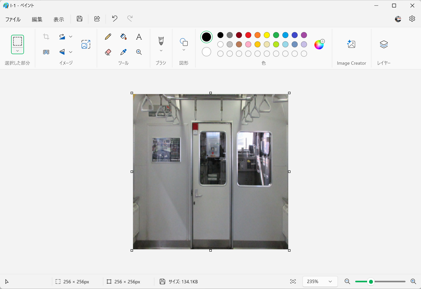Pick the green color swatch
Image resolution: width=421 pixels, height=289 pixels.
point(276,35)
